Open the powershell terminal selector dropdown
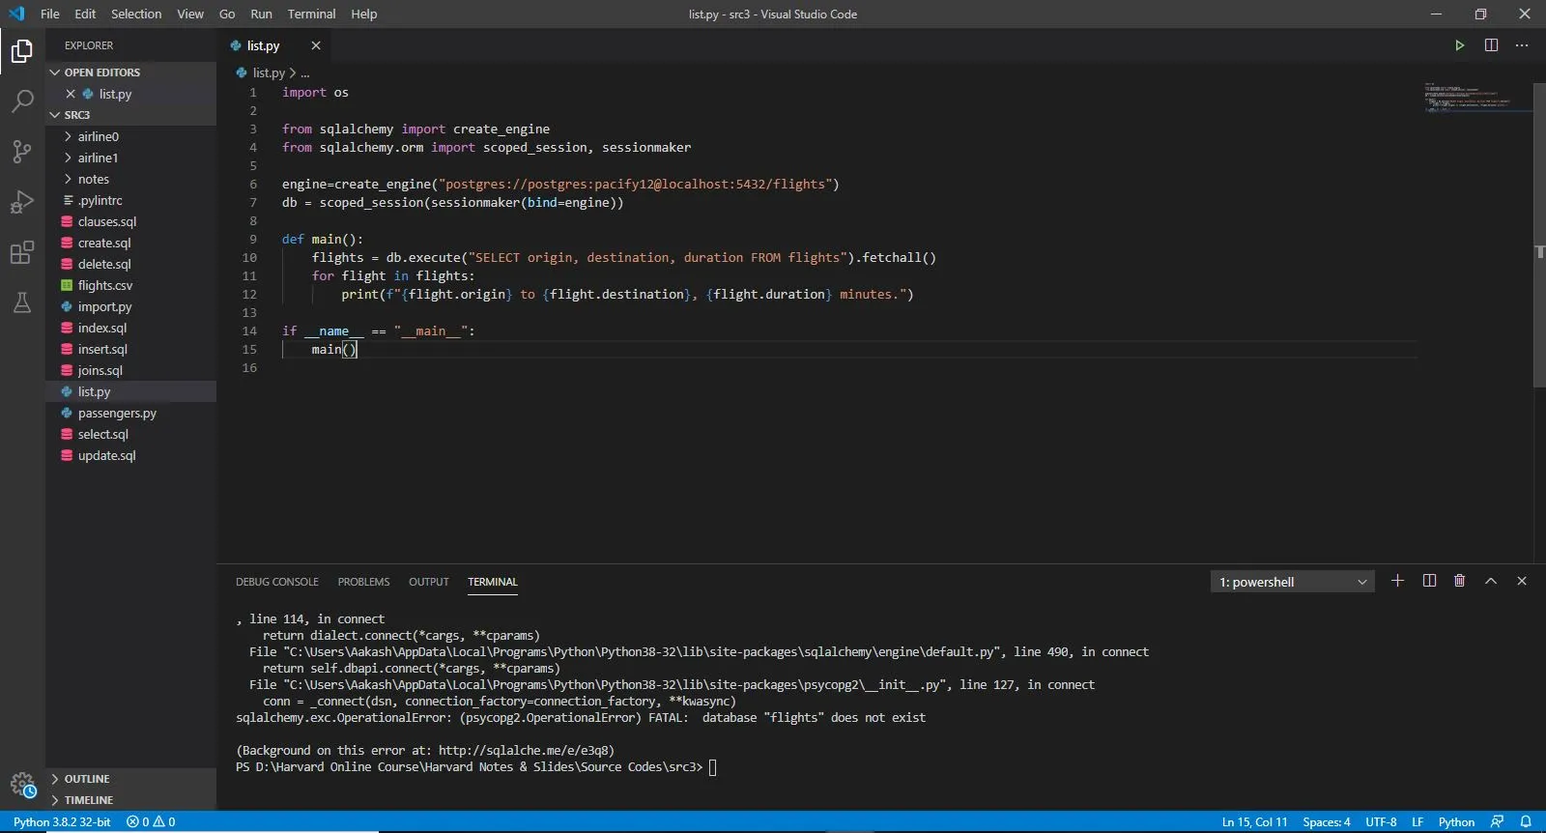1546x833 pixels. (1293, 582)
